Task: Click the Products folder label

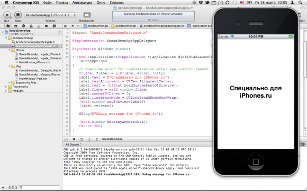Action: pos(18,91)
